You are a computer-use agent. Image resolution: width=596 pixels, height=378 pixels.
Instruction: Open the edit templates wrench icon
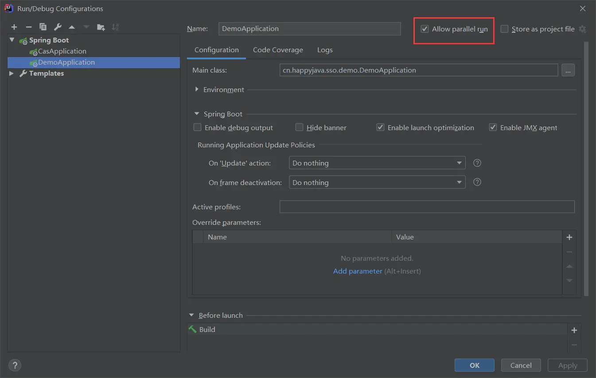click(58, 27)
